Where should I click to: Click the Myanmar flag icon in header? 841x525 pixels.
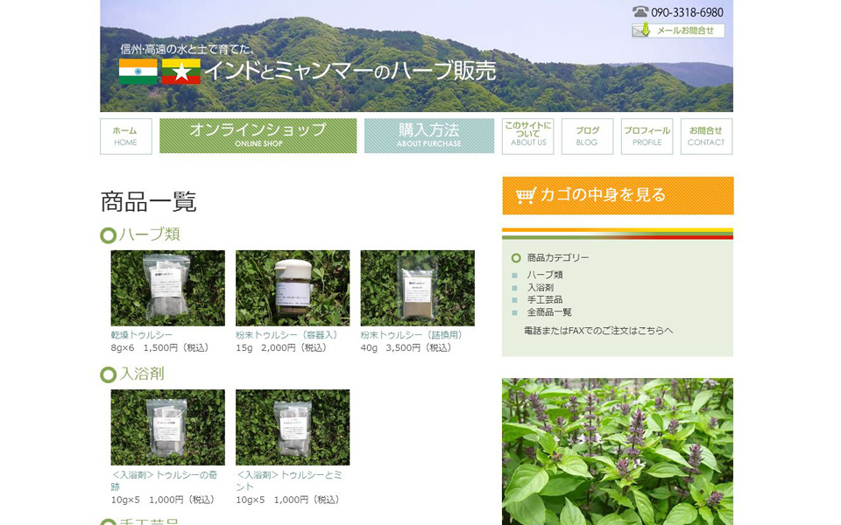pyautogui.click(x=181, y=72)
